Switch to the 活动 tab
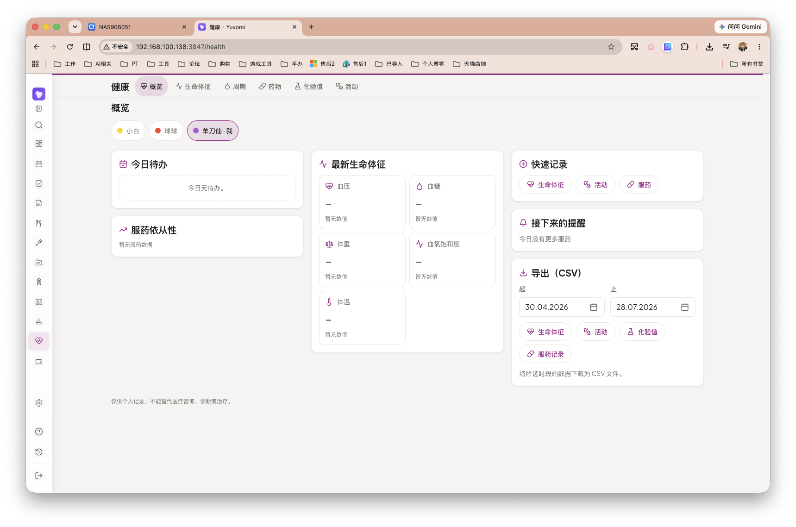796x527 pixels. pos(347,87)
